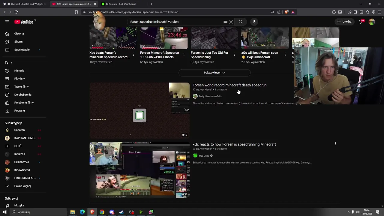Open Sabaton channel subscription

pos(24,130)
